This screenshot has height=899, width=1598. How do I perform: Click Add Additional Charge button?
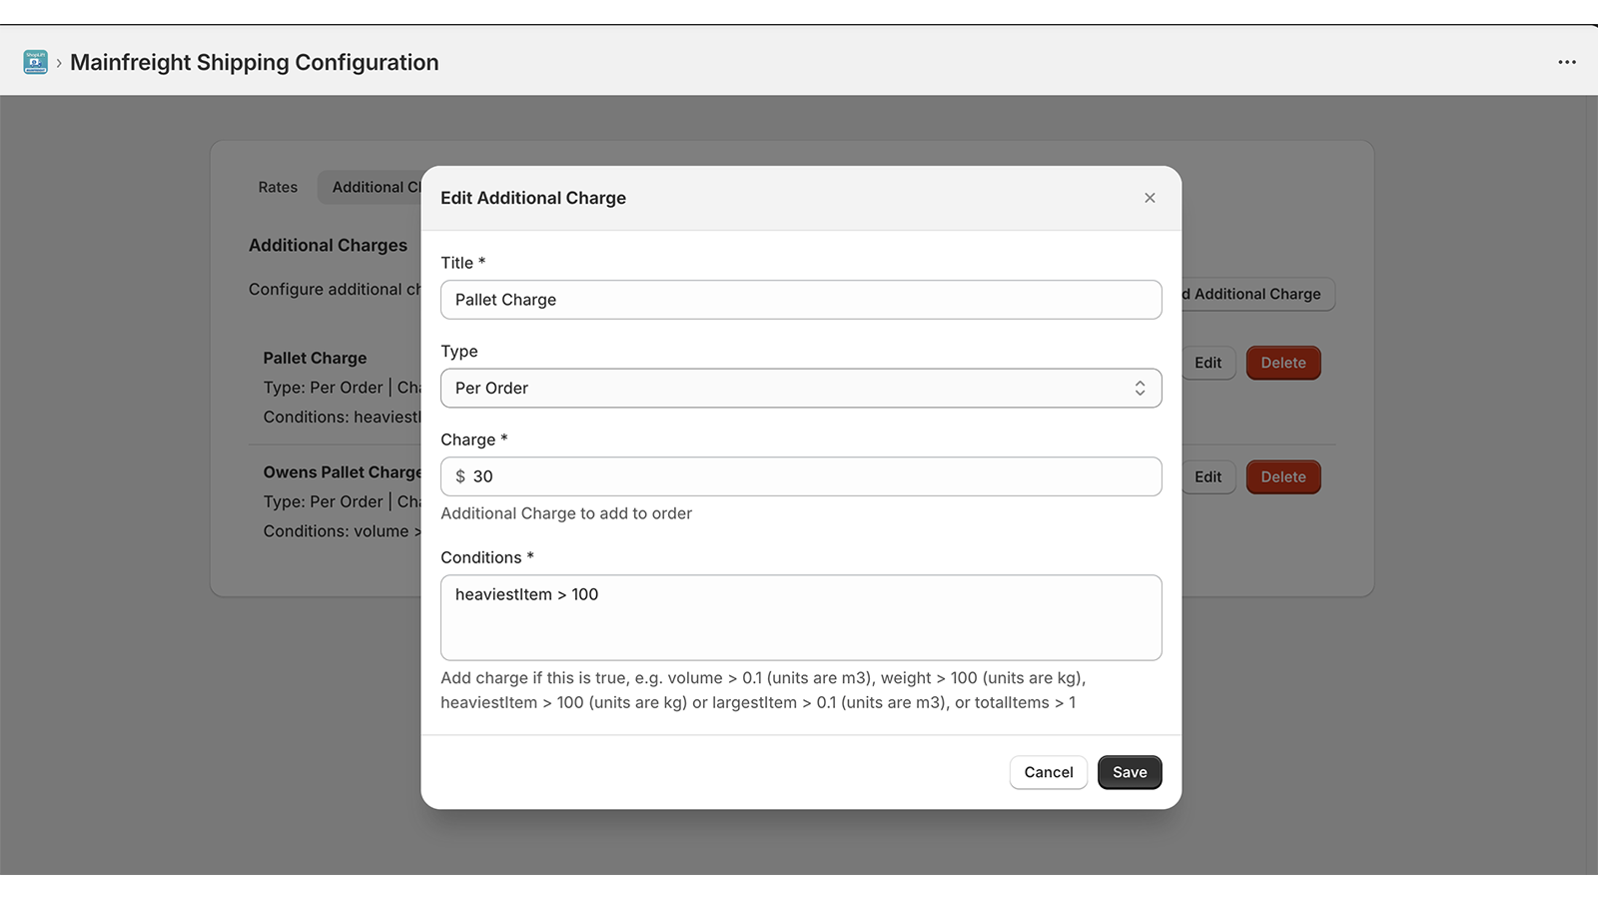tap(1256, 294)
